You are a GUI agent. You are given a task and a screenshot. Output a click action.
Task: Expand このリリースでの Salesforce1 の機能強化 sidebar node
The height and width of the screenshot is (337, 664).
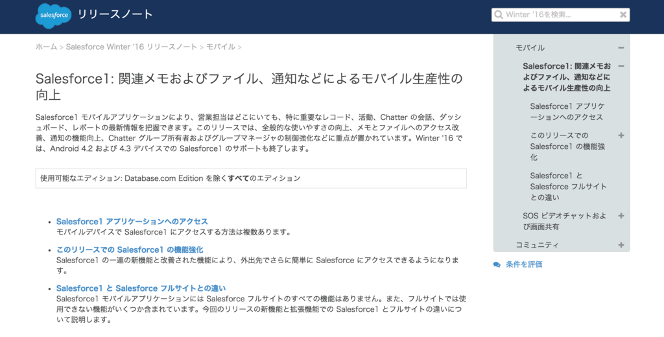pos(621,135)
